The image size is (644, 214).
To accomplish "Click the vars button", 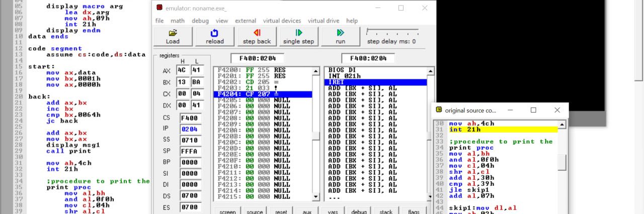I will [333, 210].
